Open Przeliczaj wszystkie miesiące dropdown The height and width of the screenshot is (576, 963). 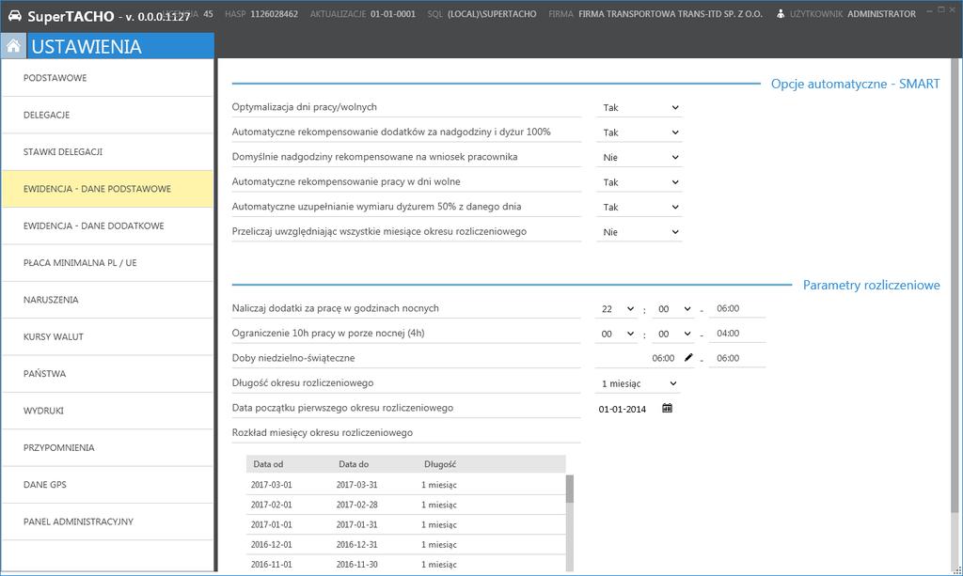coord(639,232)
